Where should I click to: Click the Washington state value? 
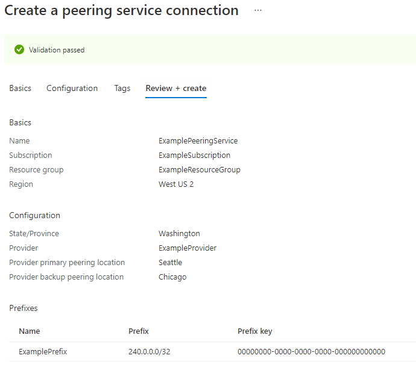coord(179,234)
